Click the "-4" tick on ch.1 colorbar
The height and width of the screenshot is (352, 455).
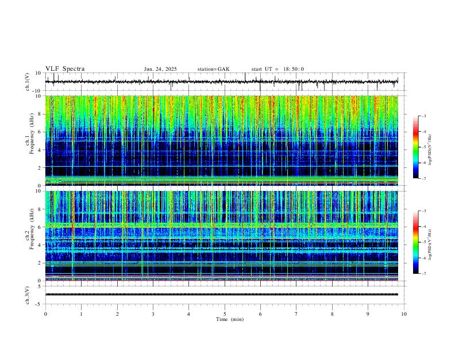[x=423, y=132]
